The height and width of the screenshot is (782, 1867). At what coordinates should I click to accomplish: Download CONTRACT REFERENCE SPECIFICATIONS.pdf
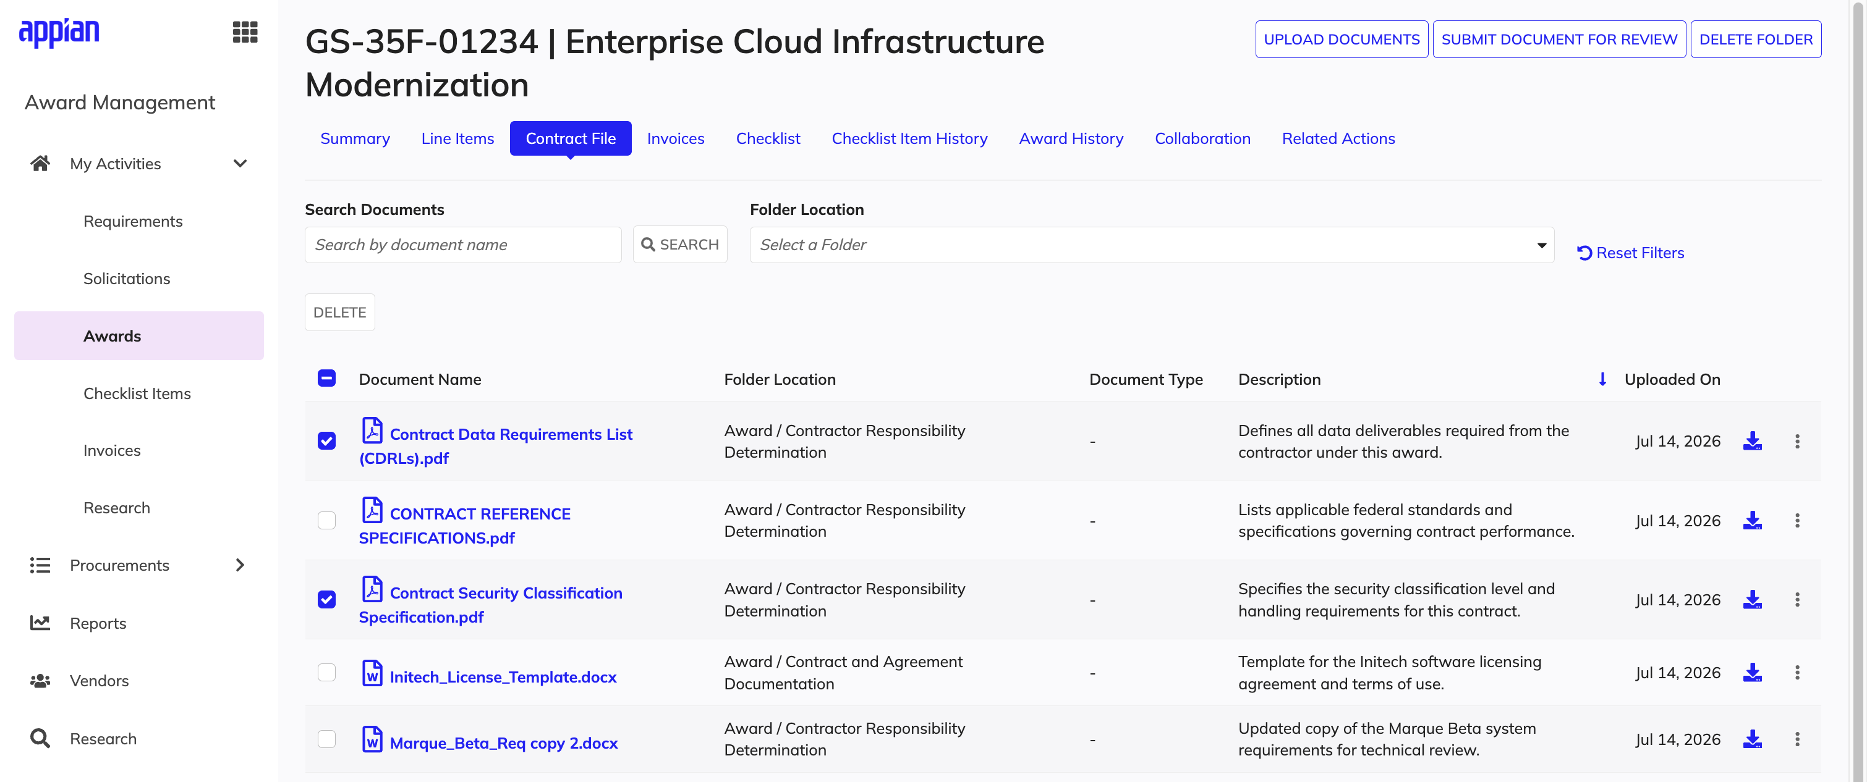(x=1752, y=520)
